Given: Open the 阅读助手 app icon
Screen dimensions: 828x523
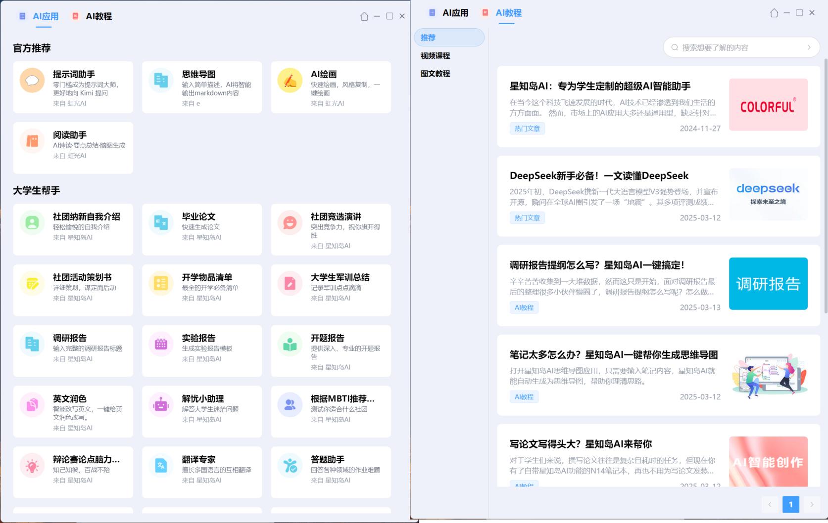Looking at the screenshot, I should point(32,141).
